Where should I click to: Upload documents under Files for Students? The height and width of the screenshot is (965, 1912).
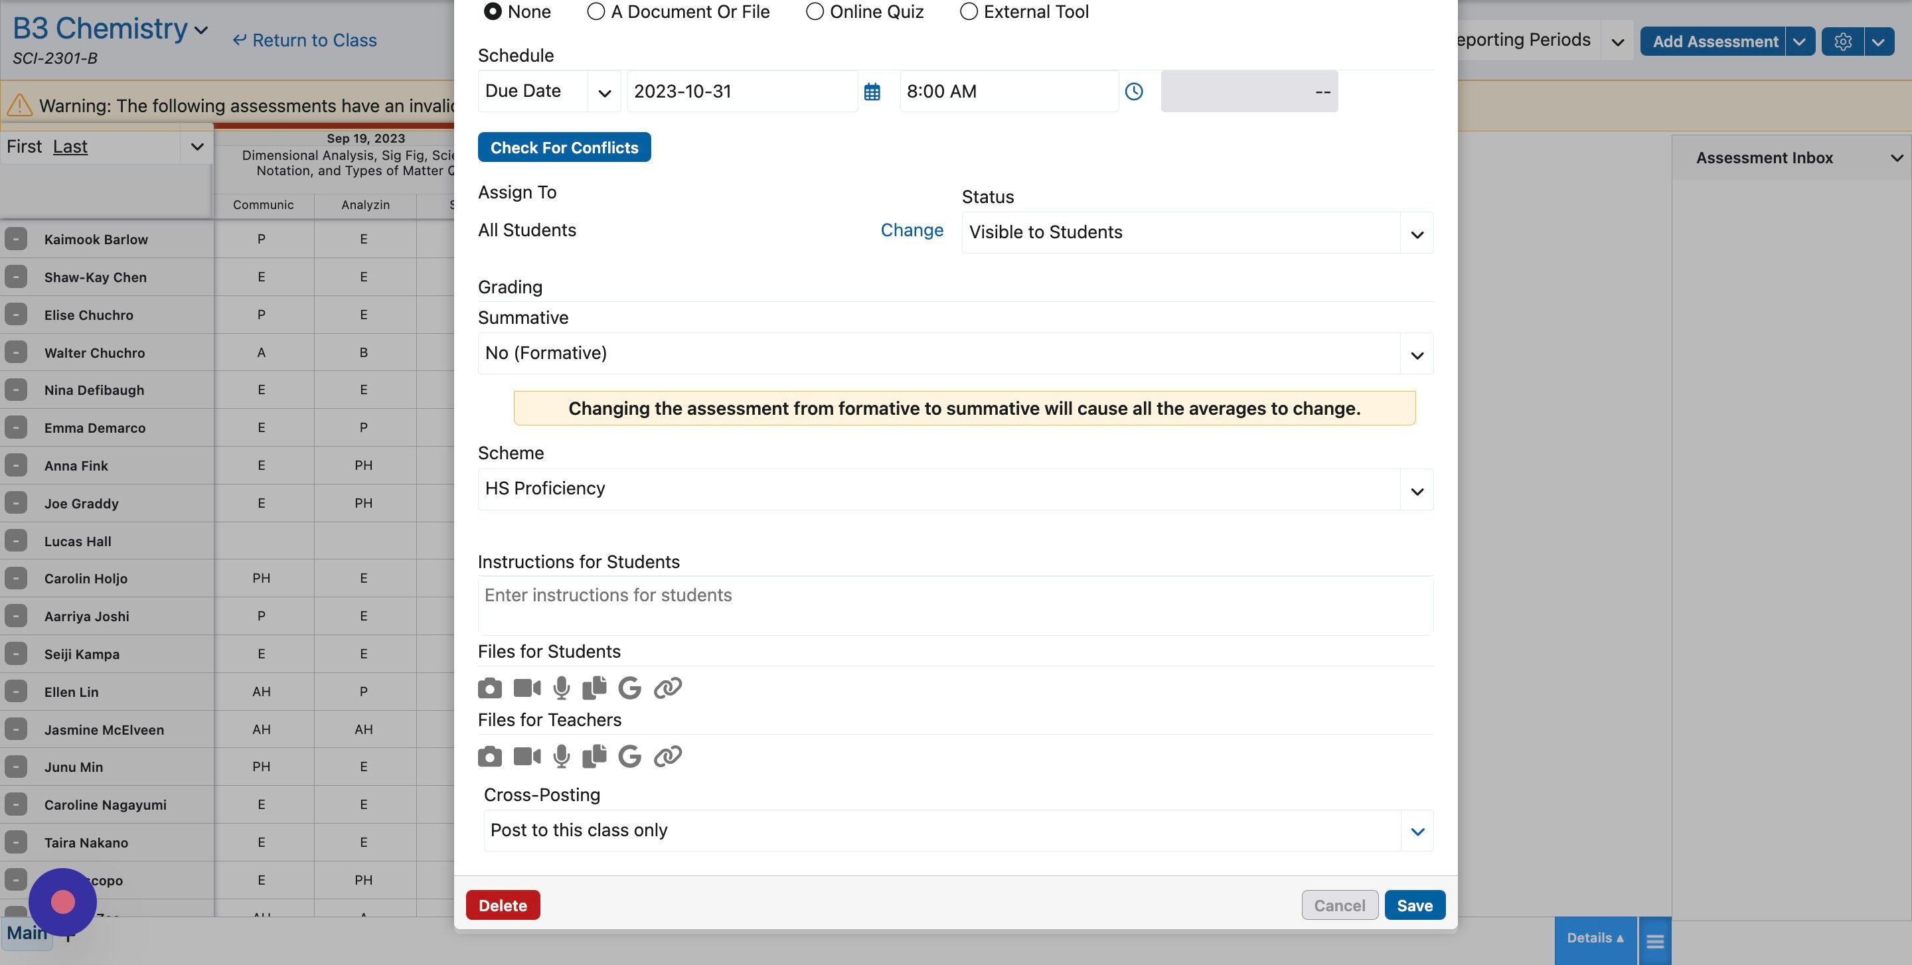(595, 688)
